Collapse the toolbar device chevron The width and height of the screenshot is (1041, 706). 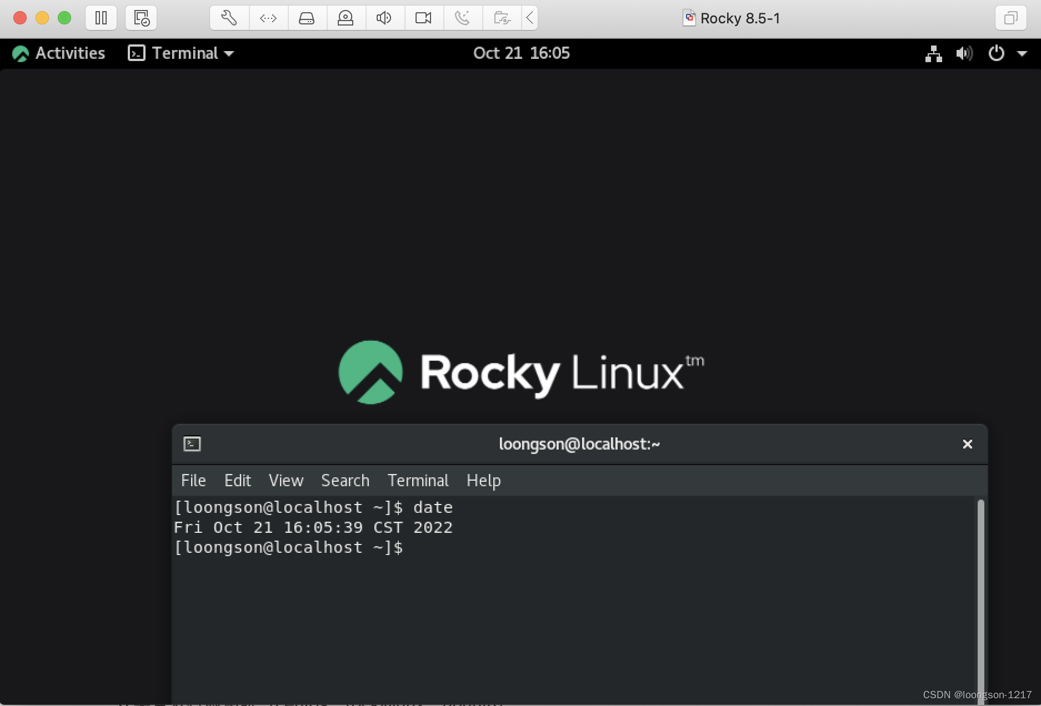530,18
